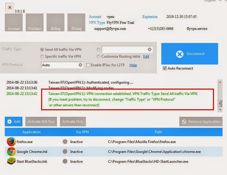
Task: Click log scrollbar down arrow
Action: pos(220,110)
